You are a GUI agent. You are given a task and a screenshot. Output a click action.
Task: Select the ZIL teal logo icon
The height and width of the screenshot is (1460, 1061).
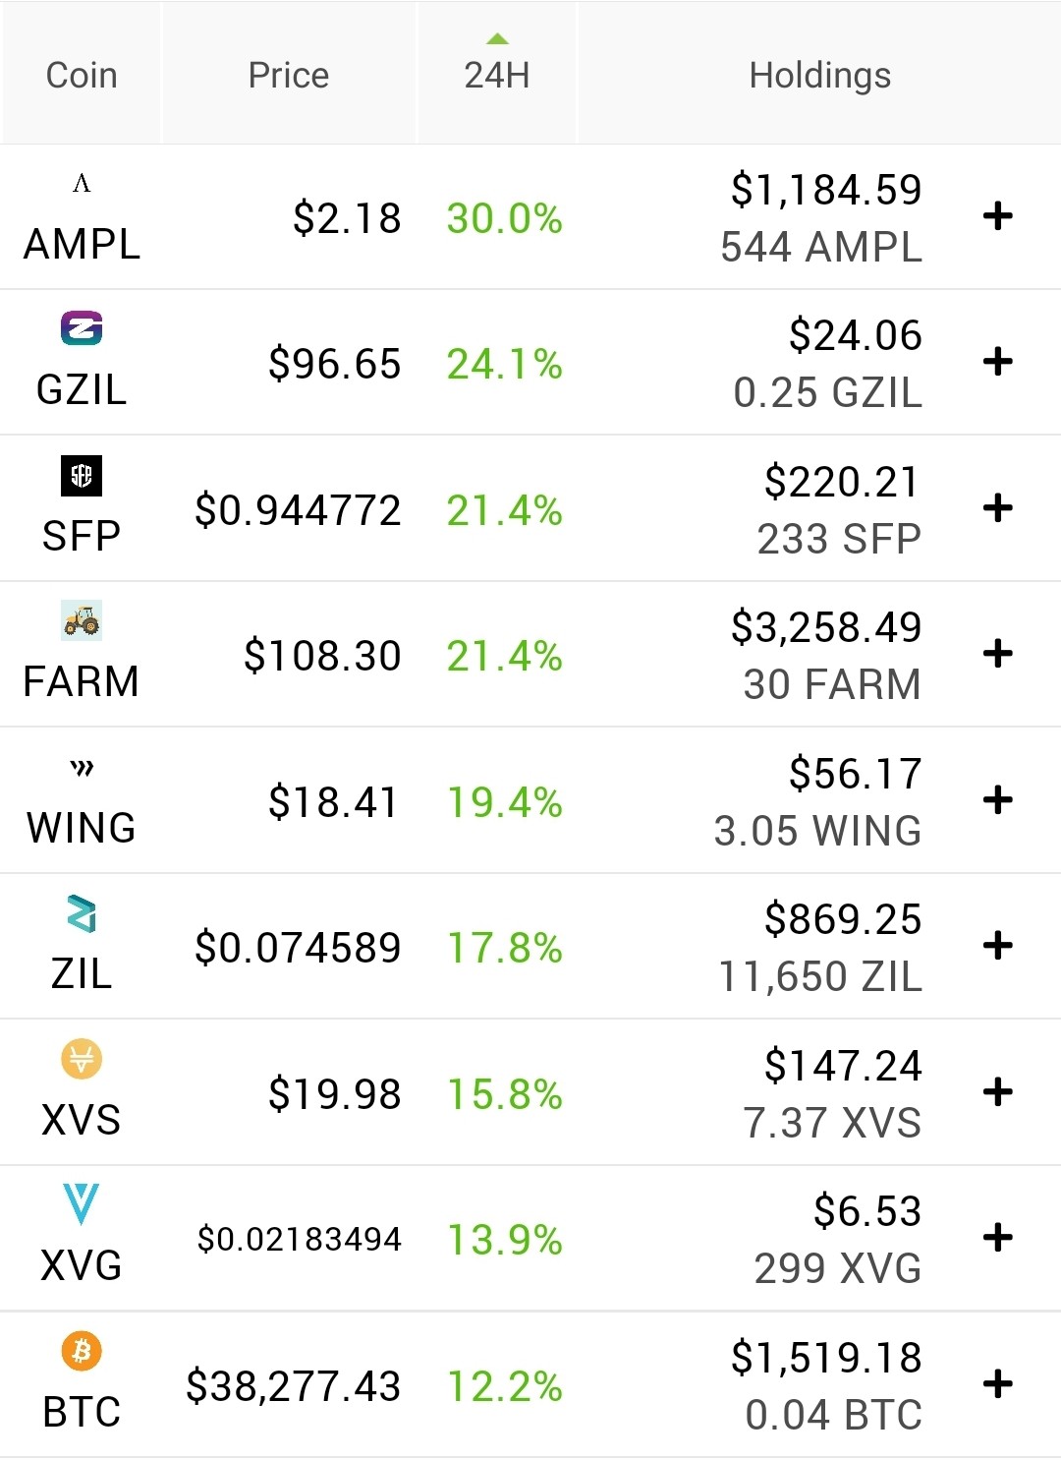tap(82, 913)
